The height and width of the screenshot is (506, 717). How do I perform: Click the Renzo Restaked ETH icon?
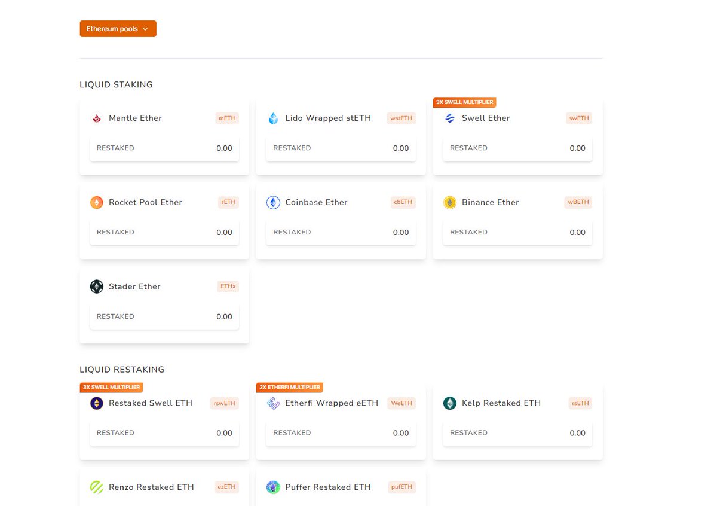[x=97, y=487]
